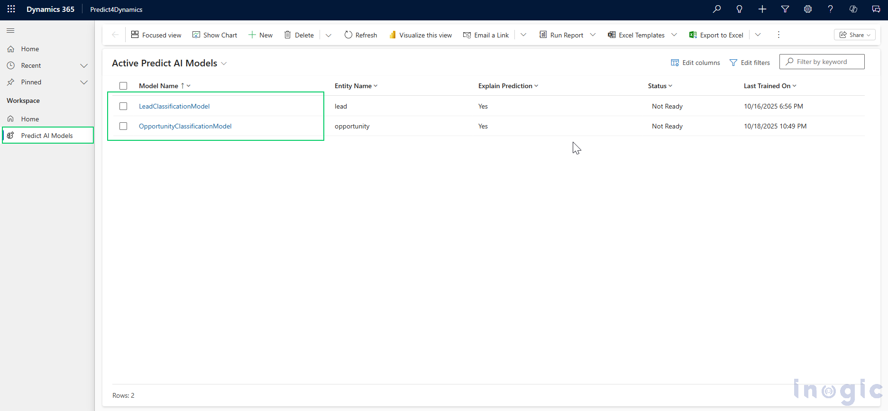Click Visualize this view
This screenshot has width=888, height=411.
tap(420, 35)
